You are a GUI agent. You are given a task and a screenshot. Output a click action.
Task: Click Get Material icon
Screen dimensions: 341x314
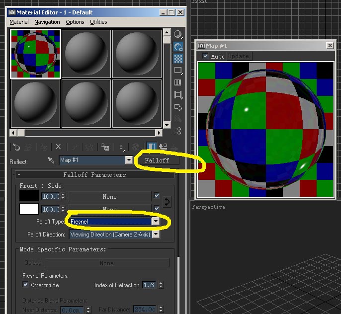coord(16,147)
